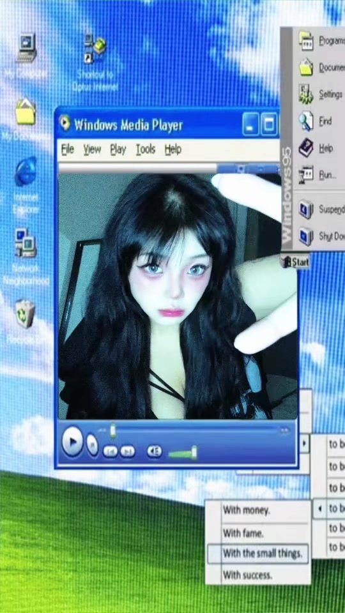Skip to the previous track

click(111, 451)
